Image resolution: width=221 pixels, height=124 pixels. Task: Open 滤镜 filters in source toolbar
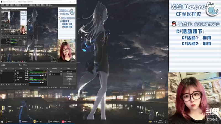(x=25, y=65)
